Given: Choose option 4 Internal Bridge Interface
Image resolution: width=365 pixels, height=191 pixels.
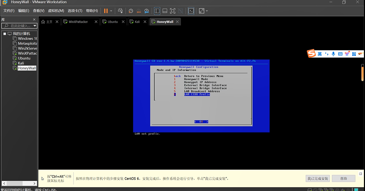Looking at the screenshot, I should (200, 88).
